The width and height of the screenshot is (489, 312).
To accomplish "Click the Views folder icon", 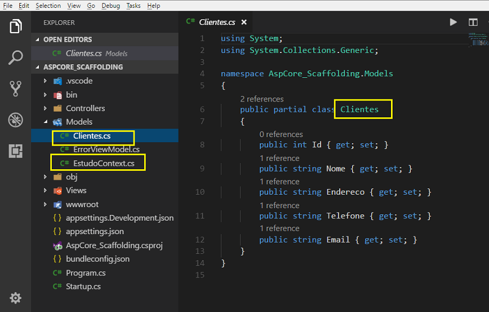I will [x=57, y=191].
